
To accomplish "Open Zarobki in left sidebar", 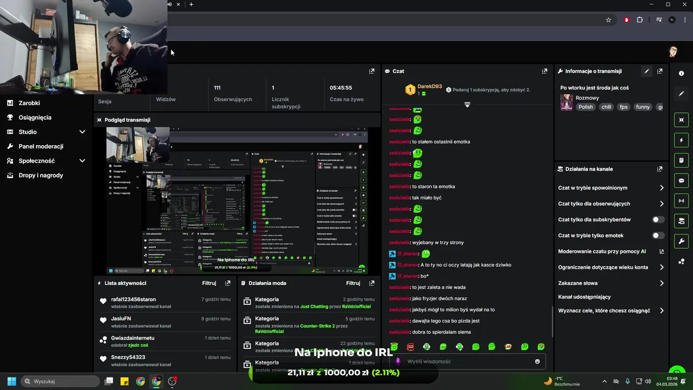I will pos(29,103).
